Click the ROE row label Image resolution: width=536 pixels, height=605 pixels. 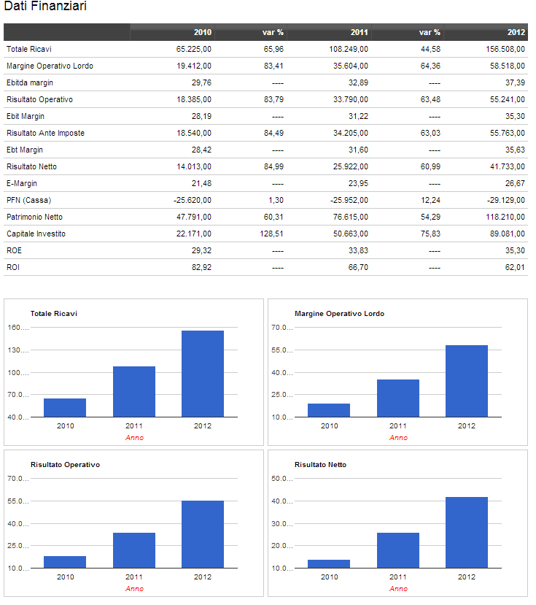15,250
